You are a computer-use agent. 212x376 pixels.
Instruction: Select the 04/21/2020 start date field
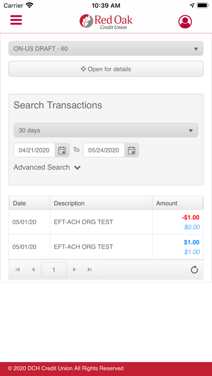(34, 150)
